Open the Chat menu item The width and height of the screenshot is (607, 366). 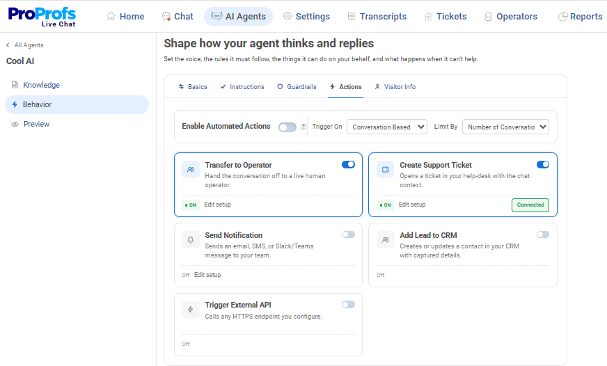[x=178, y=16]
